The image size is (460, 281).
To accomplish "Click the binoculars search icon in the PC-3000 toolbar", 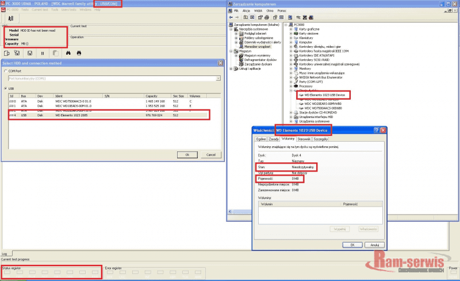I will click(x=68, y=54).
